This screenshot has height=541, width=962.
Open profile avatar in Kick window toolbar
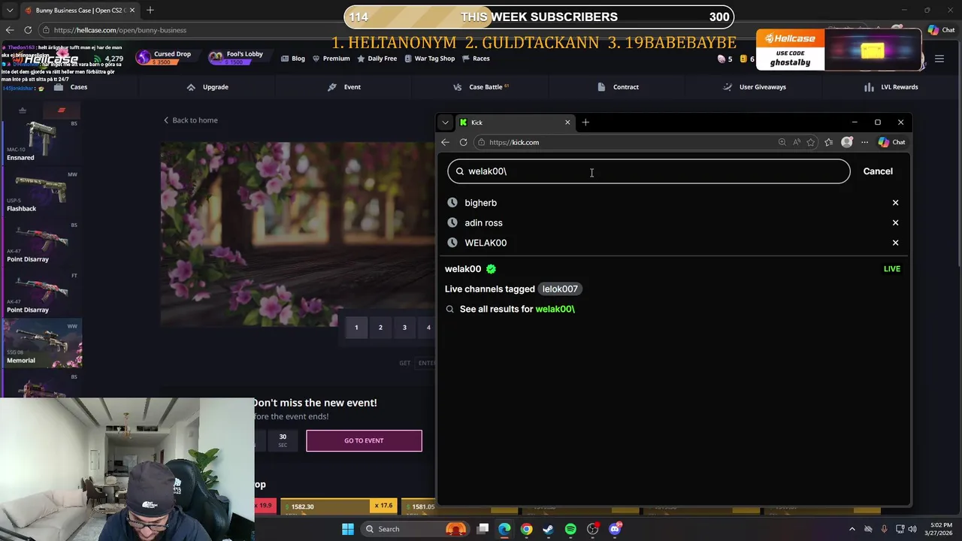point(847,142)
